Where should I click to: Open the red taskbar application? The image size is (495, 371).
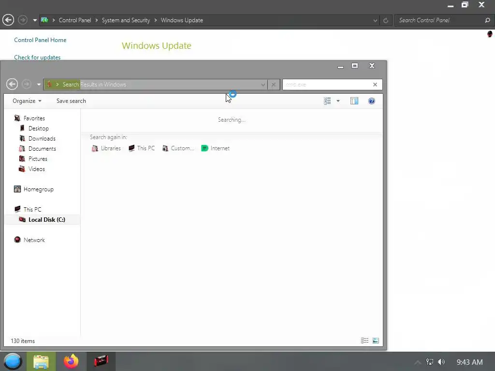(101, 361)
